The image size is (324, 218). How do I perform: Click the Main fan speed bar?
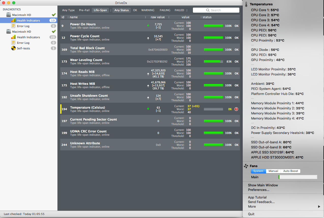point(298,177)
